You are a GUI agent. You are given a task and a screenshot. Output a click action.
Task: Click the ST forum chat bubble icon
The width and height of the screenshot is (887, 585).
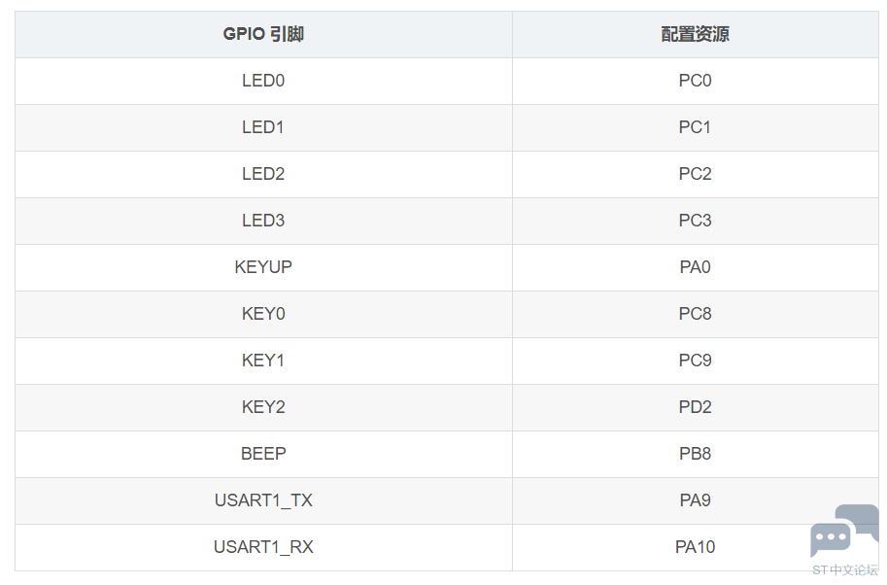click(x=844, y=532)
